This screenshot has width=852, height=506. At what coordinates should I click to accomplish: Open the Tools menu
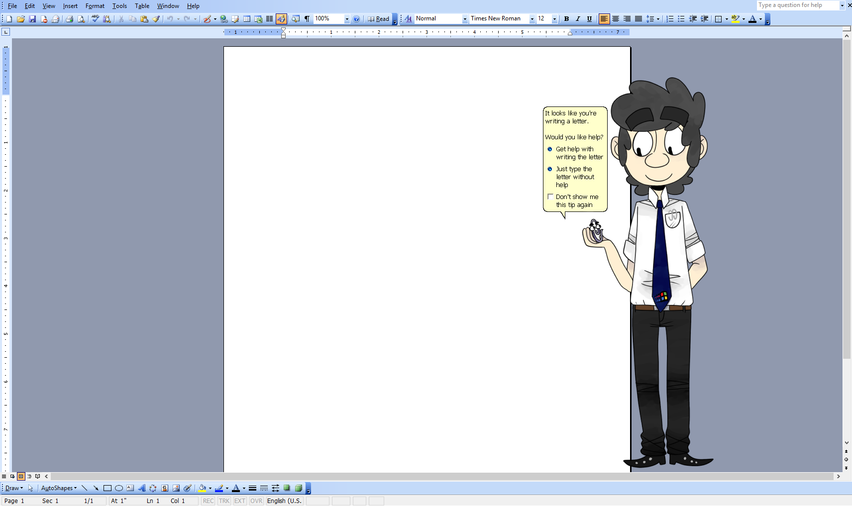(119, 6)
